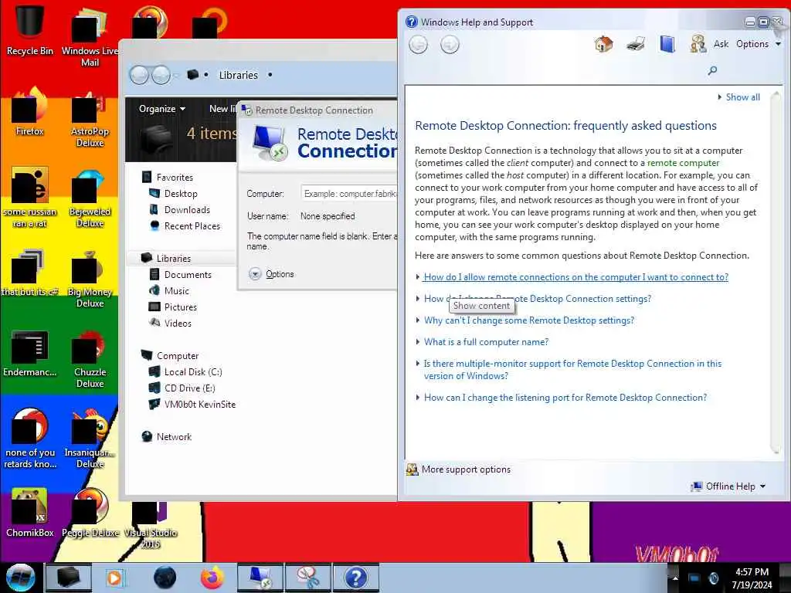
Task: Click Help window vertical scrollbar
Action: (x=776, y=273)
